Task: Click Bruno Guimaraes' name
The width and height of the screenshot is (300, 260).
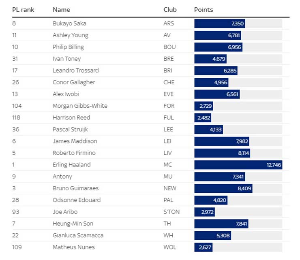Action: coord(75,188)
